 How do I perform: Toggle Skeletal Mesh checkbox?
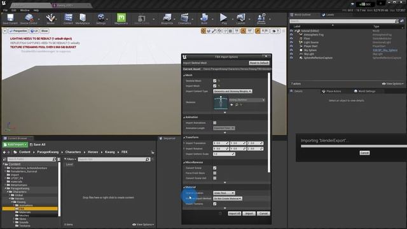(215, 81)
